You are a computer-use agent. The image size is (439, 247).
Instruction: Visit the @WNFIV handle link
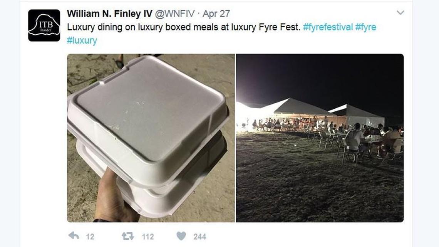[x=175, y=13]
